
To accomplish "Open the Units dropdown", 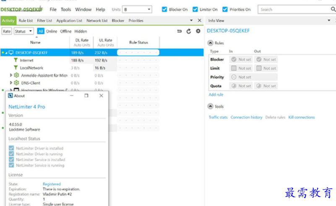I will click(x=137, y=9).
